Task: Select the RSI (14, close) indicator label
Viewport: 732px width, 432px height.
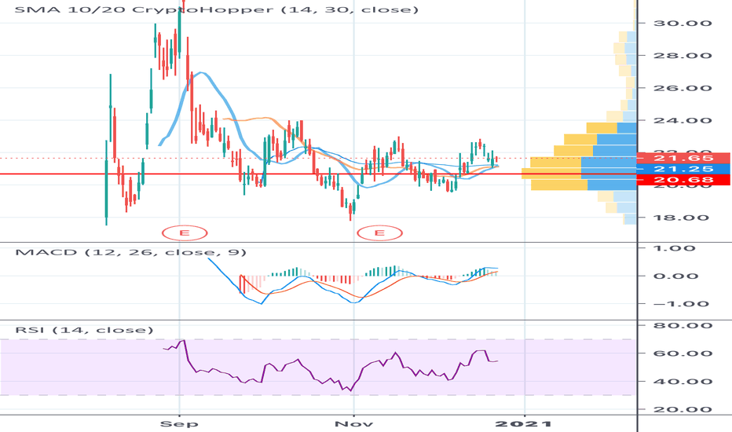Action: tap(84, 330)
